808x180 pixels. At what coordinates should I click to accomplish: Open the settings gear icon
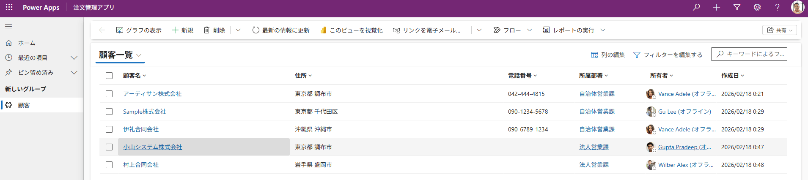[x=757, y=7]
